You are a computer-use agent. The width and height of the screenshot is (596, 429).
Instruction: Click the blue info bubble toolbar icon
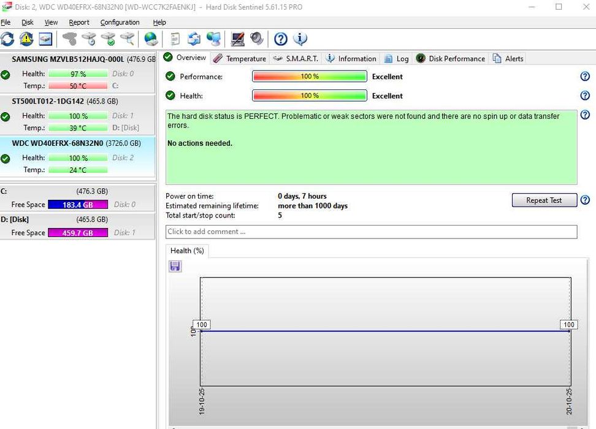click(300, 39)
